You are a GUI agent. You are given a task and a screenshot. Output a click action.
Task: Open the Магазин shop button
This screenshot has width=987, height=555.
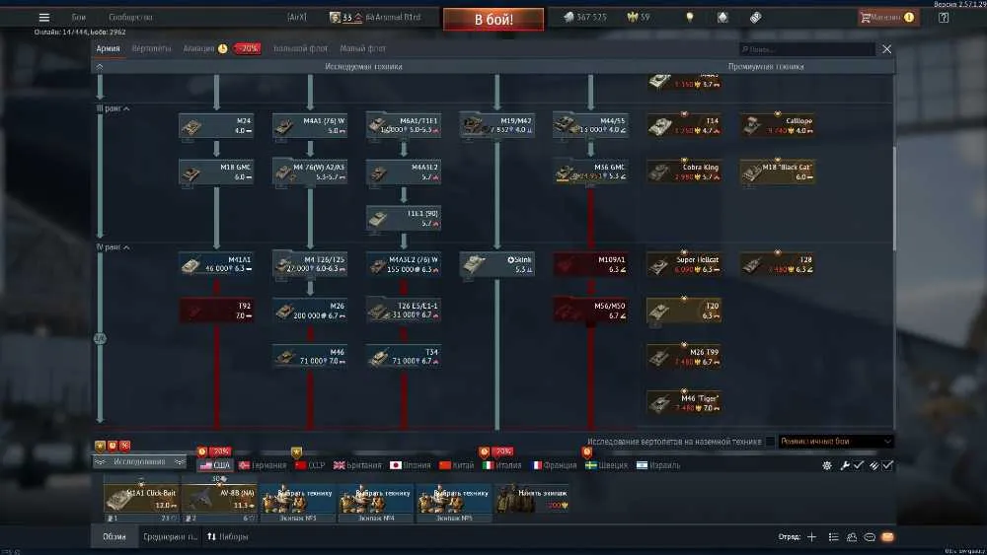point(888,18)
